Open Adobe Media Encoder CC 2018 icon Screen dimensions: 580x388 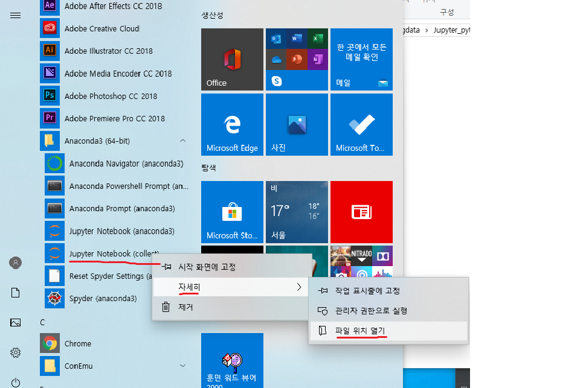[50, 73]
